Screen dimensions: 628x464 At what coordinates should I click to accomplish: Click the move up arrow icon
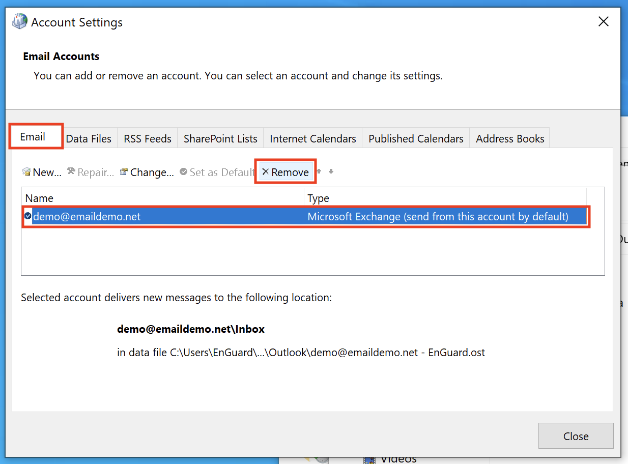coord(319,171)
